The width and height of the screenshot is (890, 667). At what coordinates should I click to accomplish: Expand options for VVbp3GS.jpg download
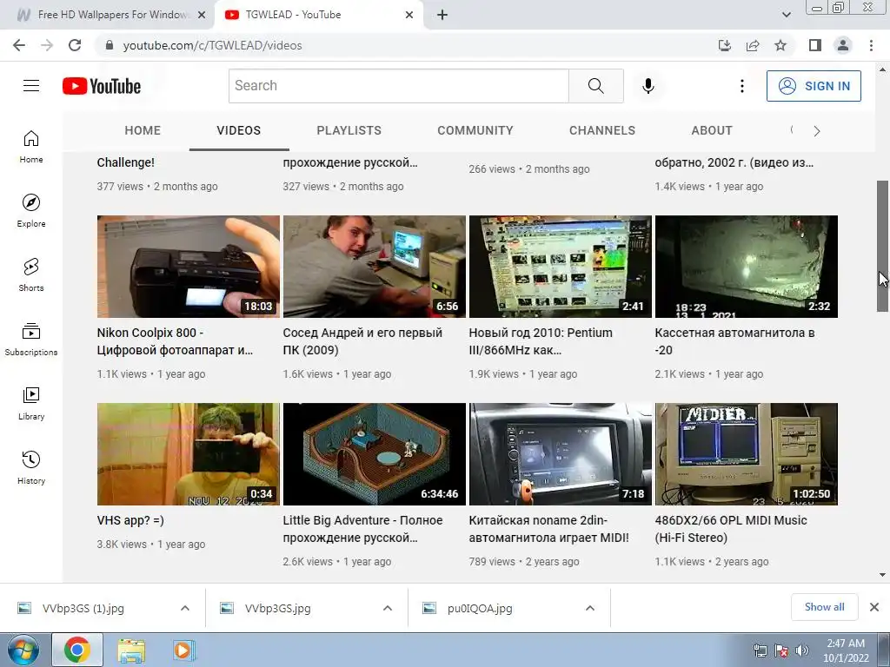(388, 608)
